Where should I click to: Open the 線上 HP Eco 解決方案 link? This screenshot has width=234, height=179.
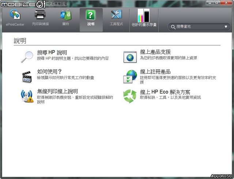point(165,92)
